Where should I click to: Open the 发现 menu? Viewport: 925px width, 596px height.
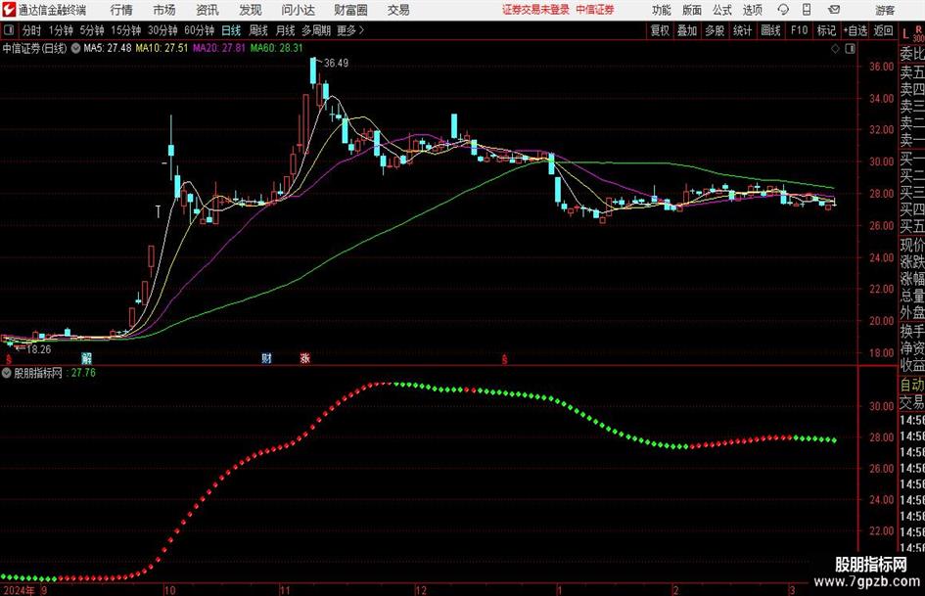point(251,10)
